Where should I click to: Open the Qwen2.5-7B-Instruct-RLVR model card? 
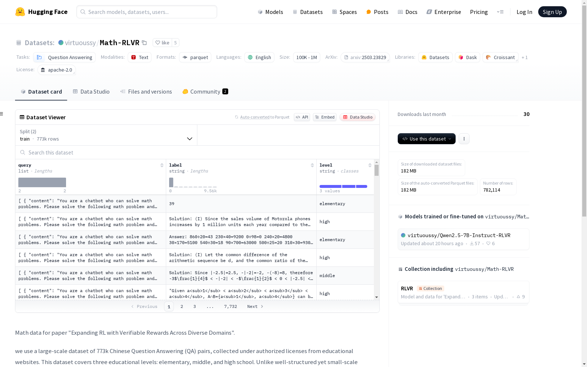click(x=463, y=239)
